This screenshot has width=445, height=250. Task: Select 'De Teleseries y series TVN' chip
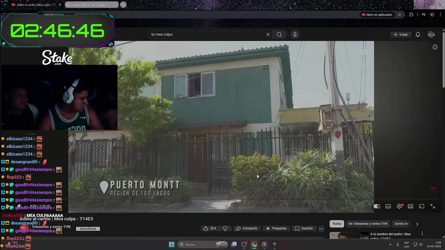pyautogui.click(x=368, y=224)
